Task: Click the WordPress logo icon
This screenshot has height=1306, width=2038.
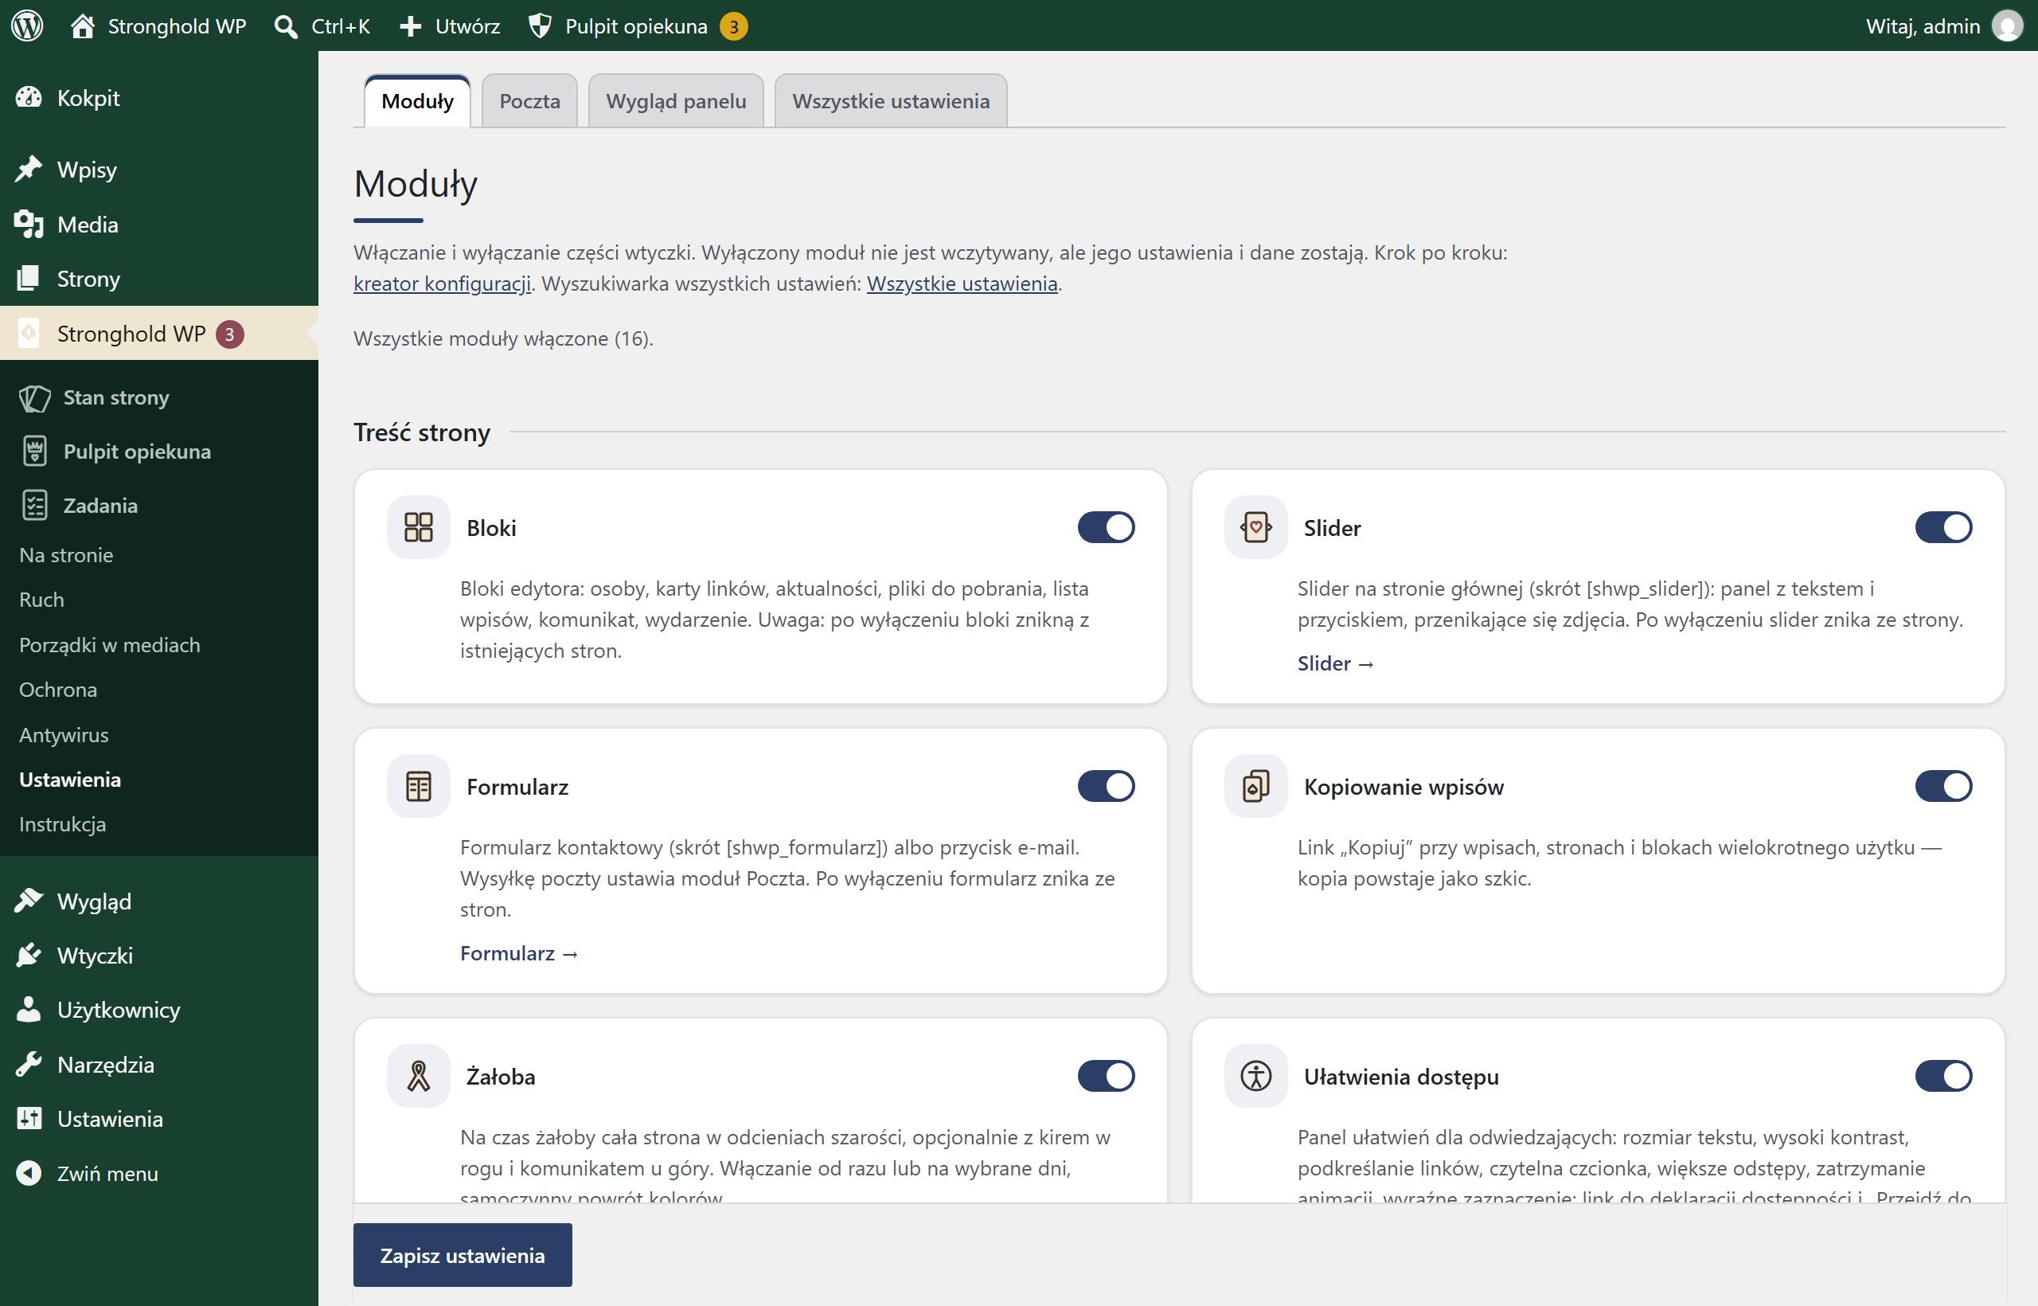Action: (x=27, y=25)
